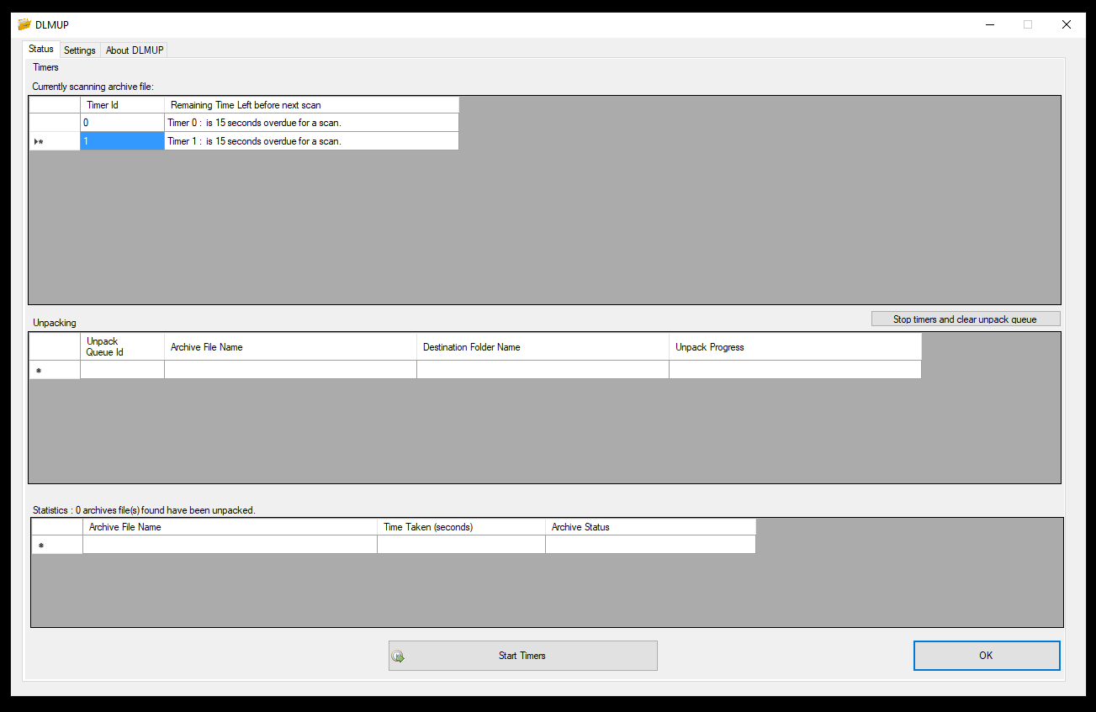Image resolution: width=1096 pixels, height=712 pixels.
Task: Select highlighted Timer Id cell value 1
Action: [x=122, y=141]
